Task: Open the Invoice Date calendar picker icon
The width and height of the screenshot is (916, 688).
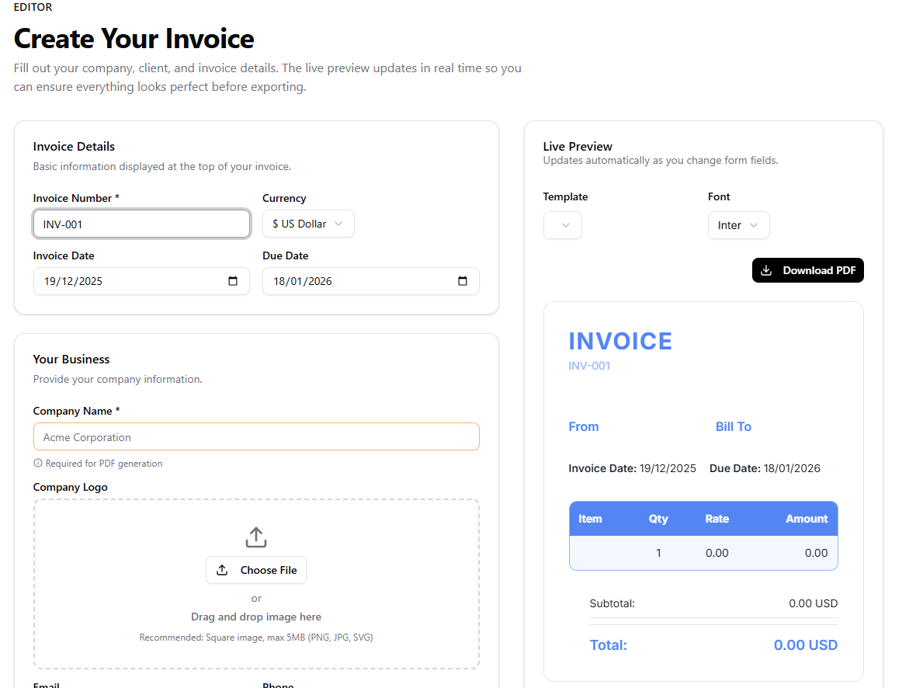Action: click(232, 281)
